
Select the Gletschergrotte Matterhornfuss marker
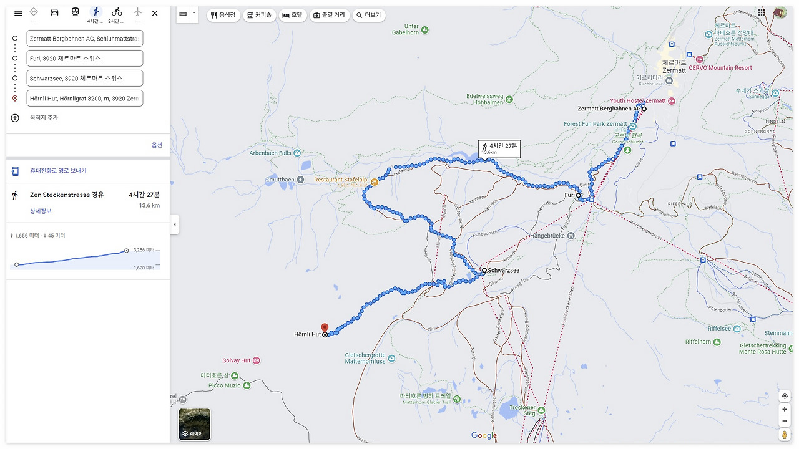pos(391,358)
